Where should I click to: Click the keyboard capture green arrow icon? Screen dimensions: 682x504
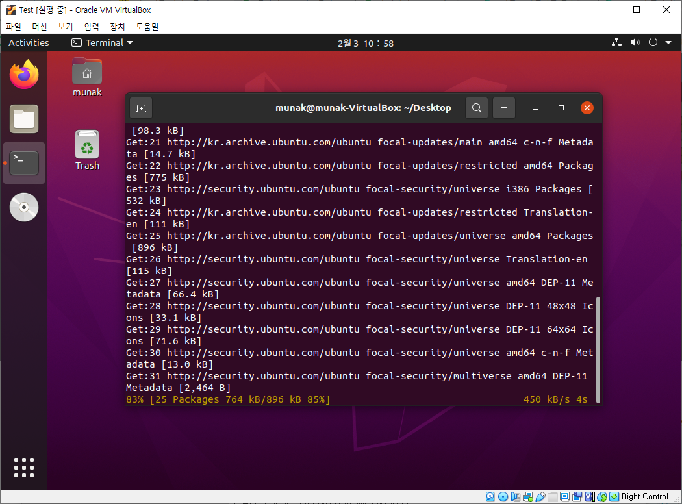[614, 497]
